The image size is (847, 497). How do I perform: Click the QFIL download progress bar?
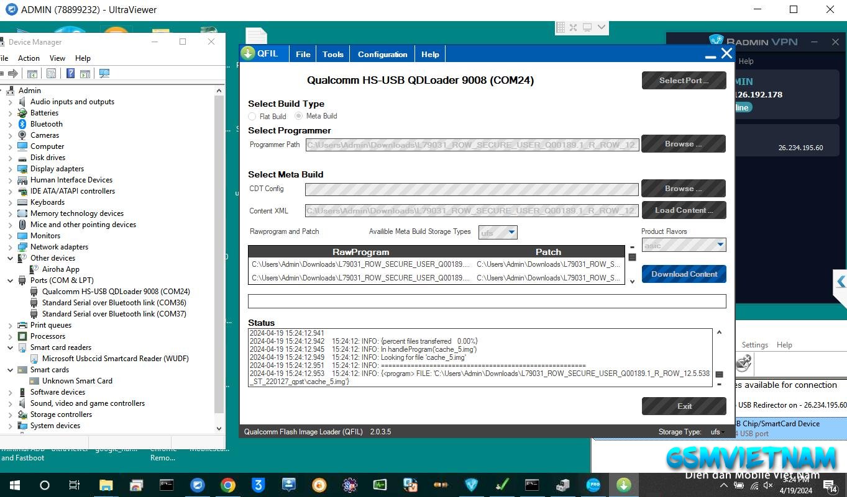tap(487, 302)
